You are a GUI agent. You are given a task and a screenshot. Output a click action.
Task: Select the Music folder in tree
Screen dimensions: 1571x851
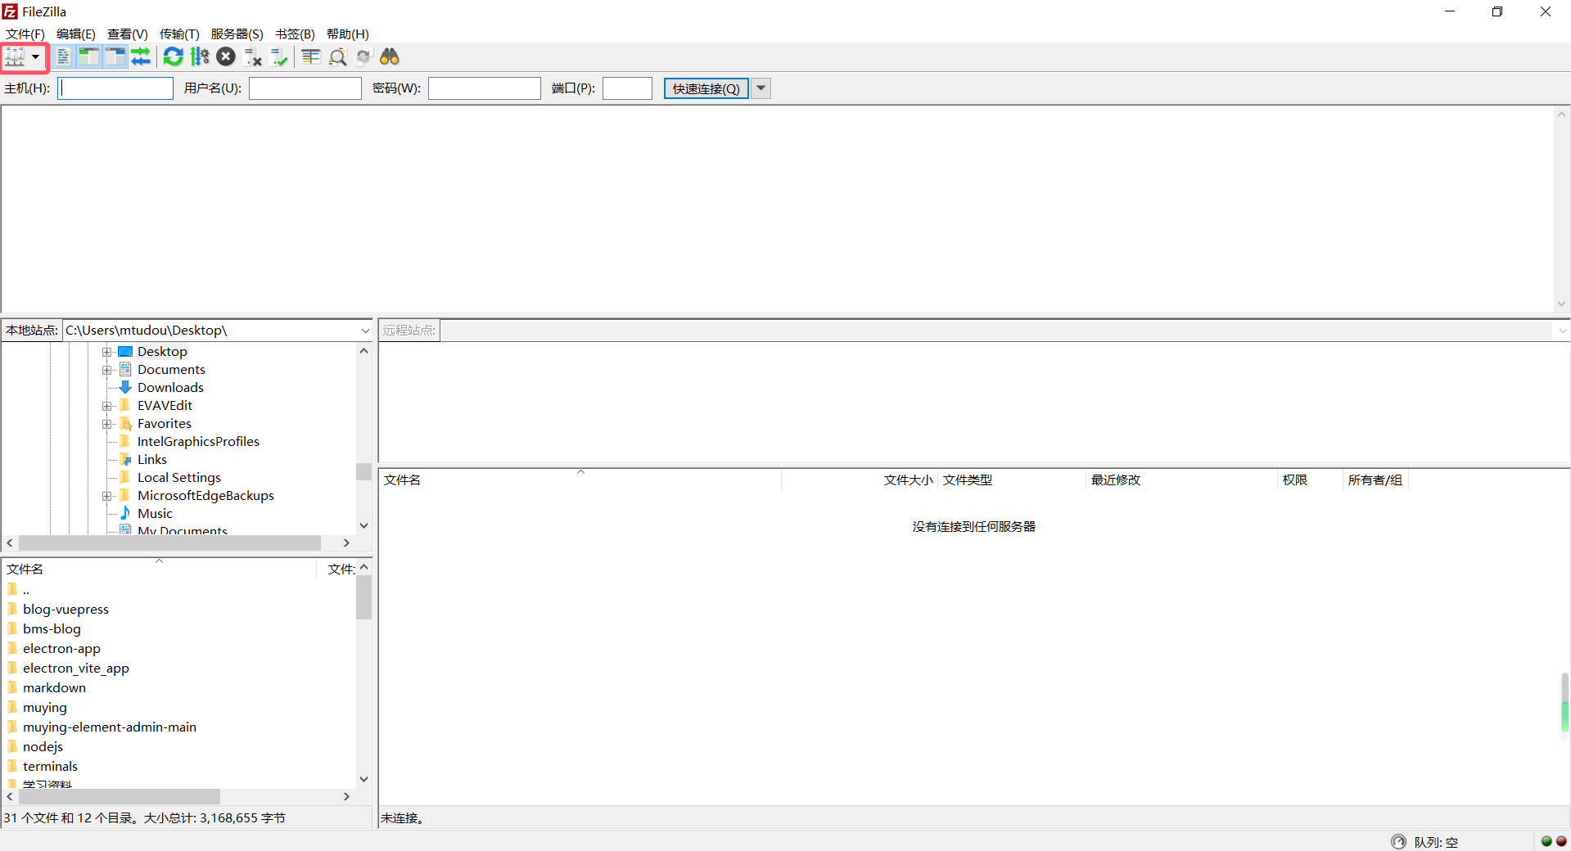[x=155, y=514]
